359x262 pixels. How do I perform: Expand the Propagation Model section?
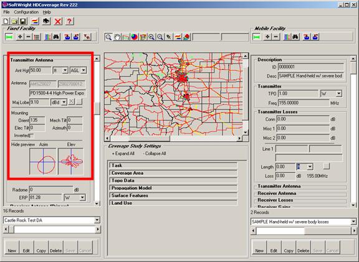[173, 188]
